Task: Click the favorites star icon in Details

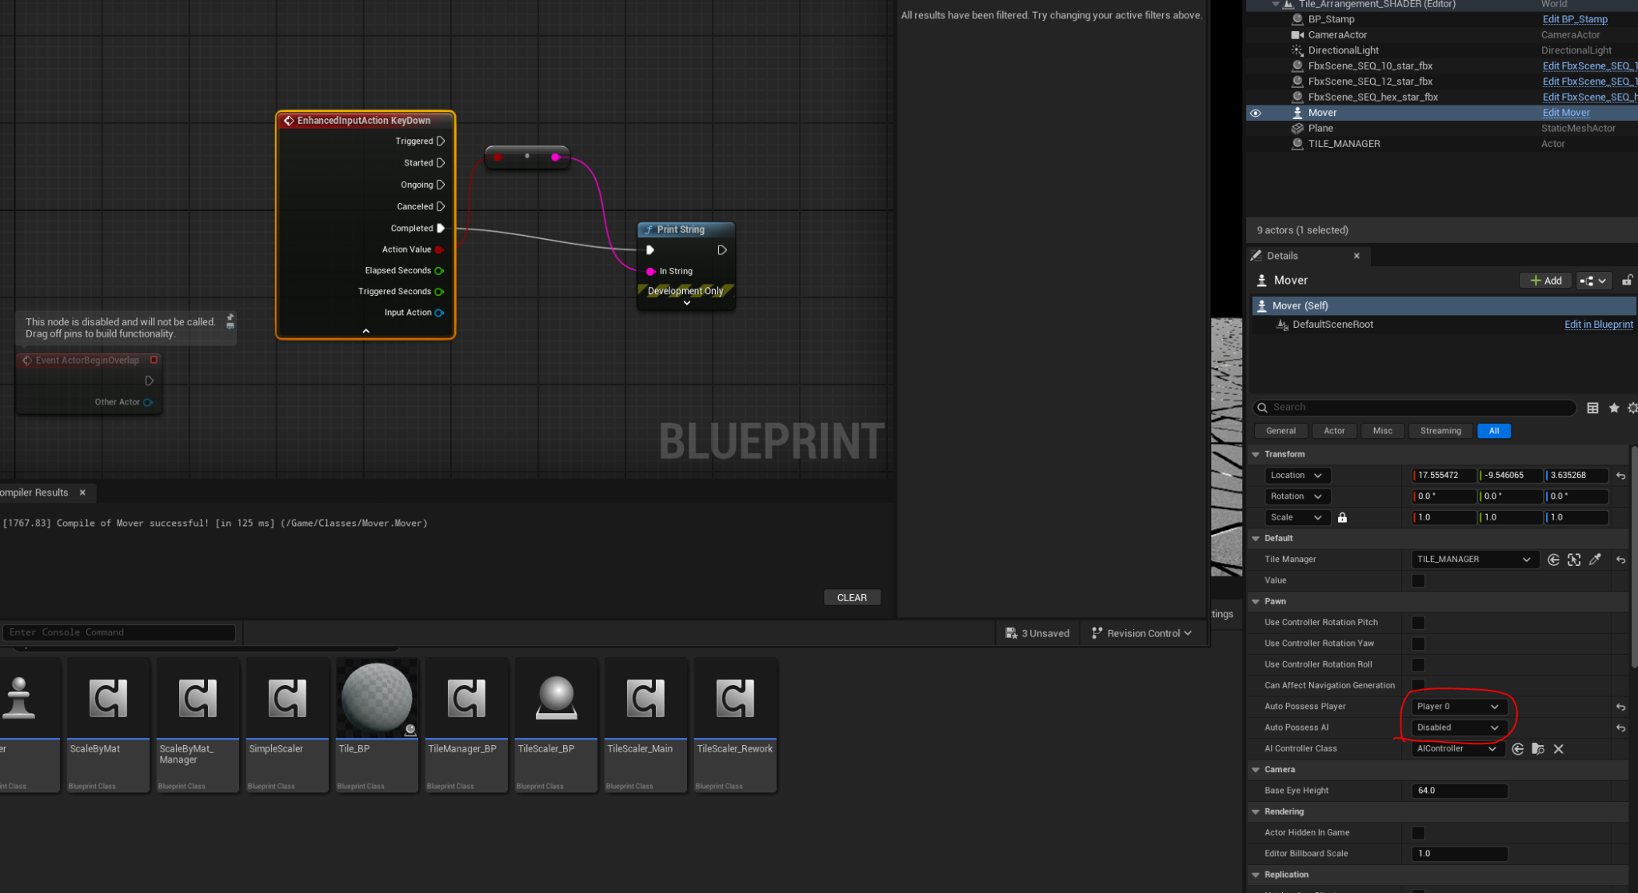Action: point(1614,408)
